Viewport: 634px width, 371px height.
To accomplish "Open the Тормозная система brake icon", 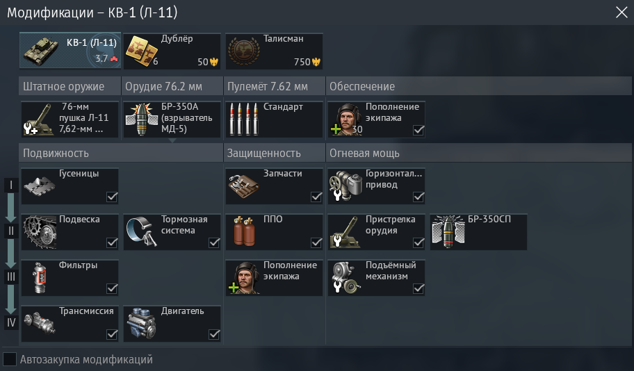I will point(142,232).
